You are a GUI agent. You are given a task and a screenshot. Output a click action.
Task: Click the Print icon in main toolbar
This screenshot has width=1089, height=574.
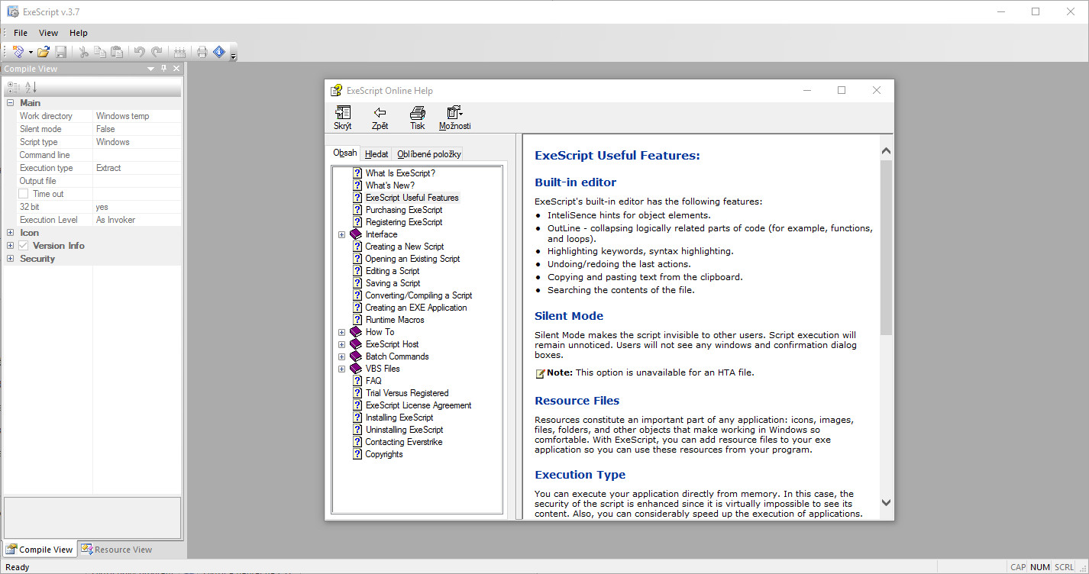pyautogui.click(x=202, y=52)
